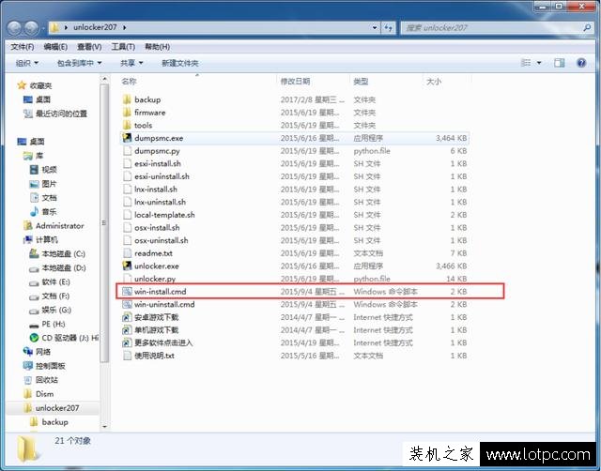Image resolution: width=601 pixels, height=471 pixels.
Task: Open the 工具(T) menu
Action: (x=123, y=47)
